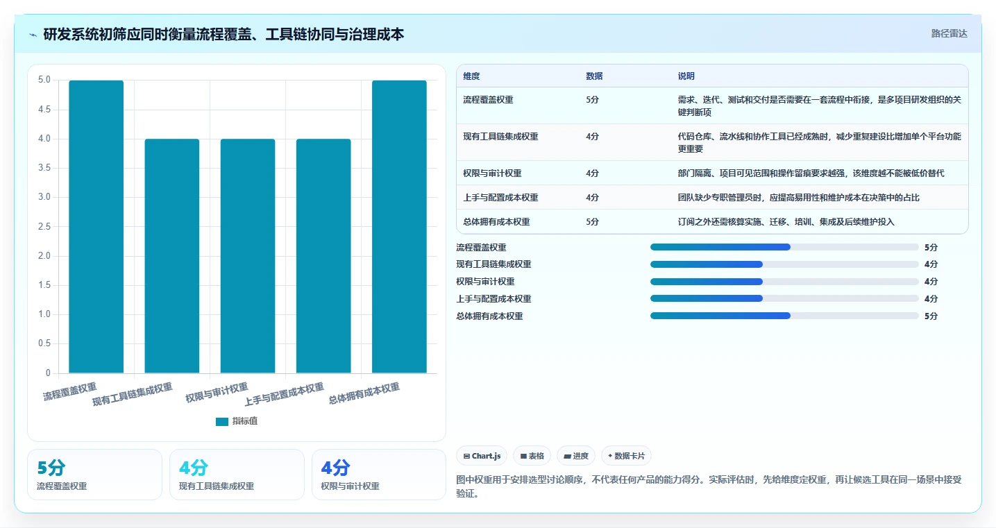Image resolution: width=996 pixels, height=528 pixels.
Task: Select the 表格 tag chip
Action: point(532,456)
